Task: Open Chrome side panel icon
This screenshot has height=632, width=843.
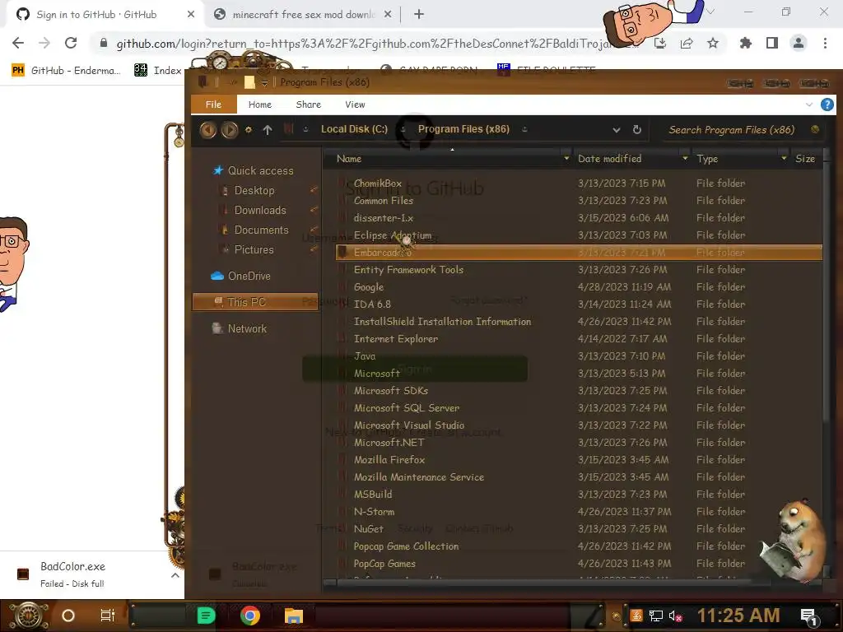Action: [772, 43]
